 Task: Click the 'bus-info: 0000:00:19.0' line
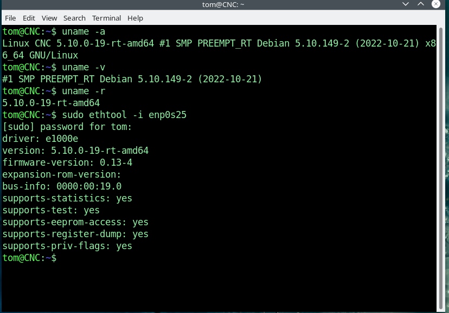click(62, 186)
